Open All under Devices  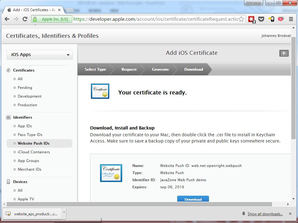pos(20,190)
